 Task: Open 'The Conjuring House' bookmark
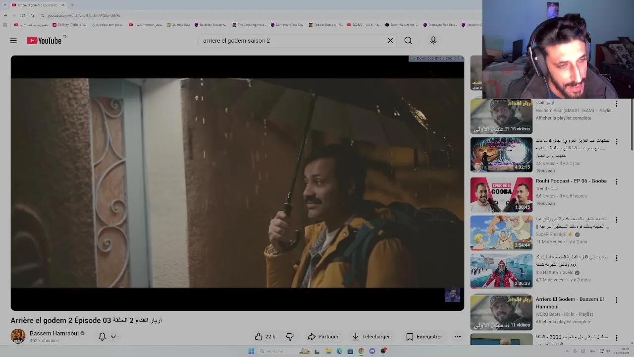[x=249, y=25]
